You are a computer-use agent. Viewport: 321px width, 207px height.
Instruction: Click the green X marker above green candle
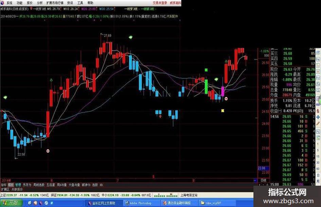coord(206,70)
